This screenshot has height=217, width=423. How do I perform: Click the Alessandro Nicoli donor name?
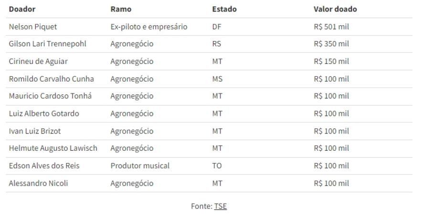click(x=38, y=183)
